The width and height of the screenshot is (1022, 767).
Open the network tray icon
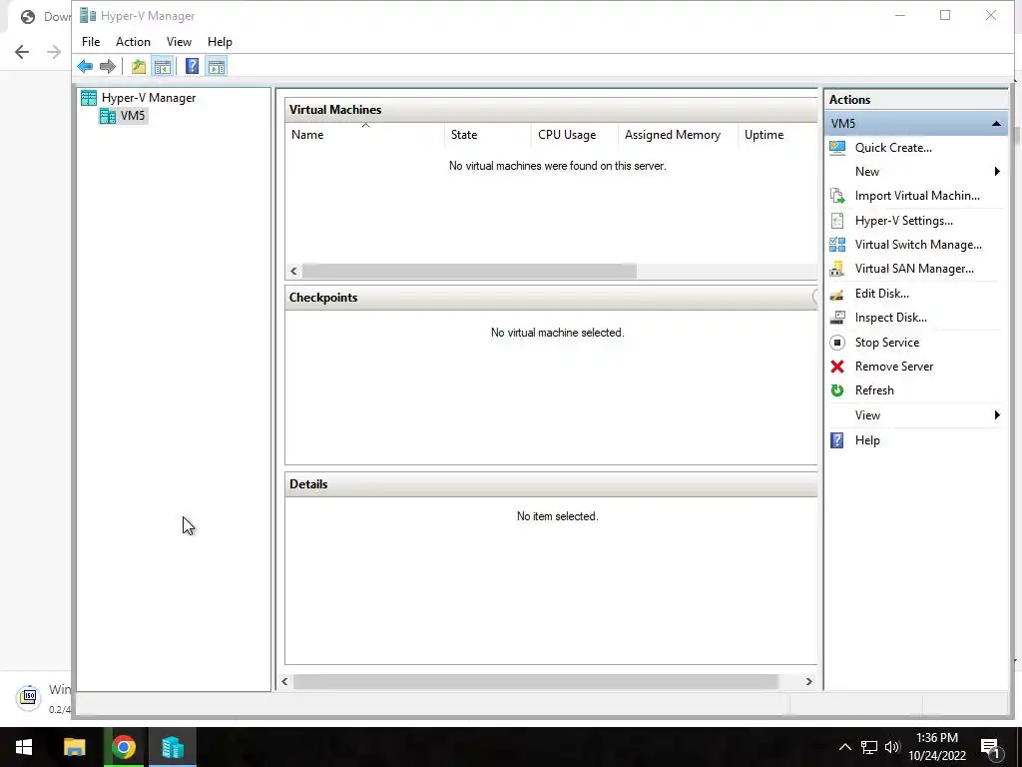(x=869, y=747)
